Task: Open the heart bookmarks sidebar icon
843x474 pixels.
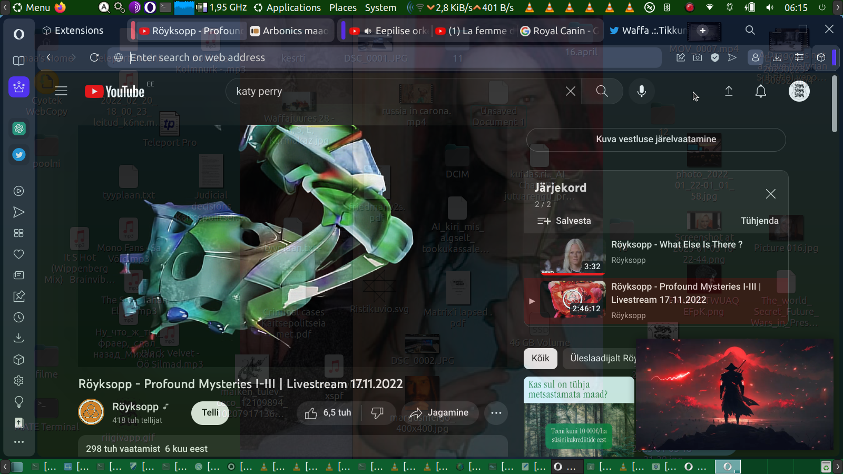Action: 19,254
